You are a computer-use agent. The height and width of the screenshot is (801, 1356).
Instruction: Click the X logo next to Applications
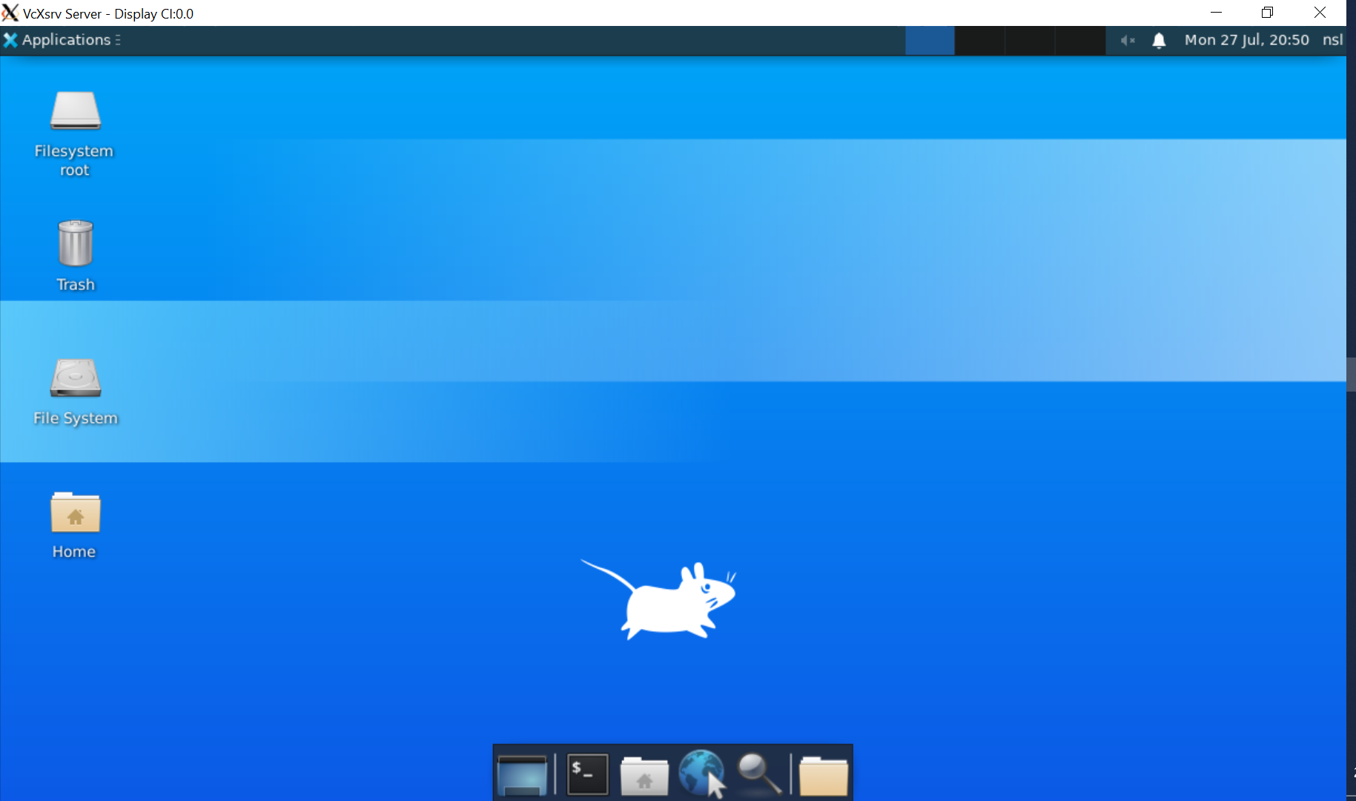tap(10, 40)
